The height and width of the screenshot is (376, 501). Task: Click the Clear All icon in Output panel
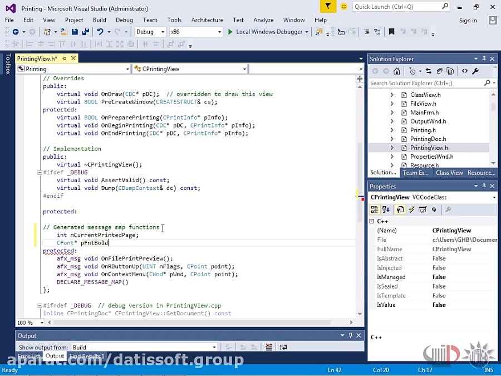269,347
